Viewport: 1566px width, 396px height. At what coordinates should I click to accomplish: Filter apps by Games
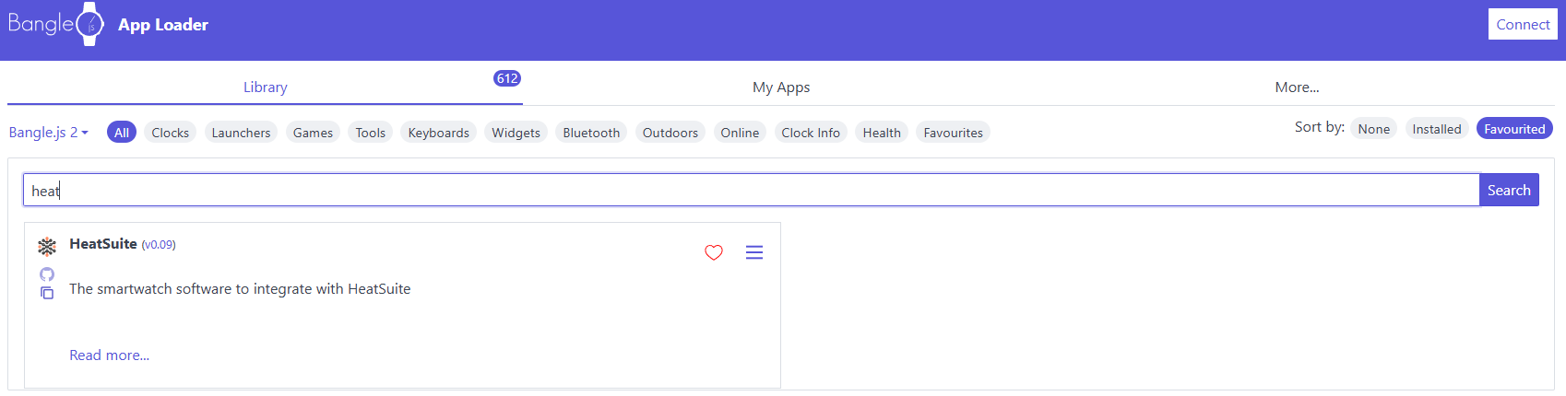(313, 133)
